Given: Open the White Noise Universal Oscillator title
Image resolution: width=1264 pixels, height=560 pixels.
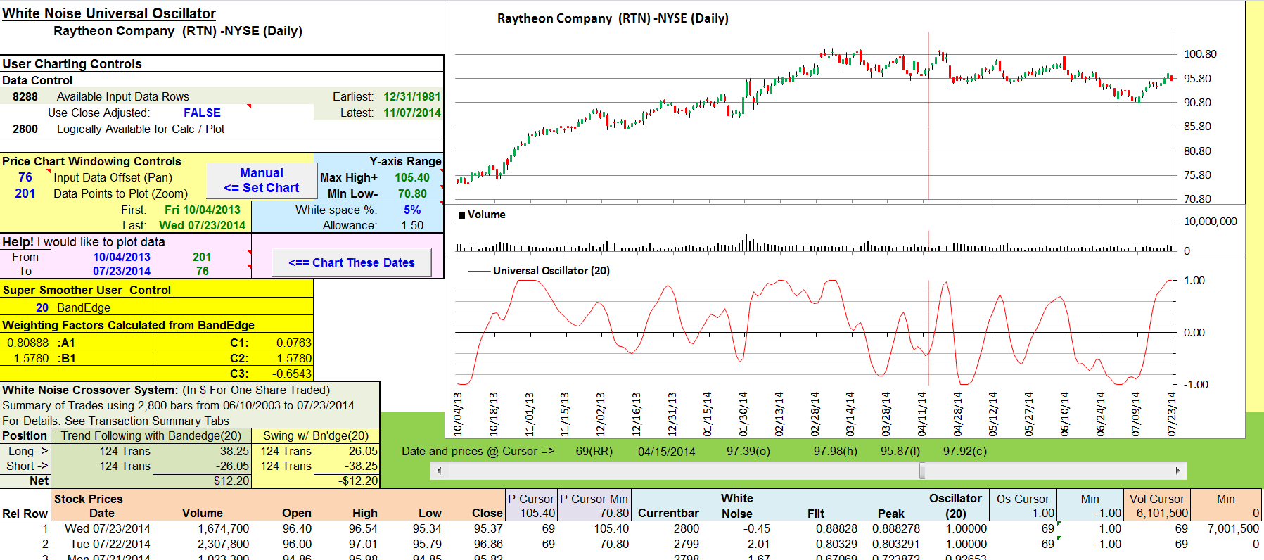Looking at the screenshot, I should 109,13.
